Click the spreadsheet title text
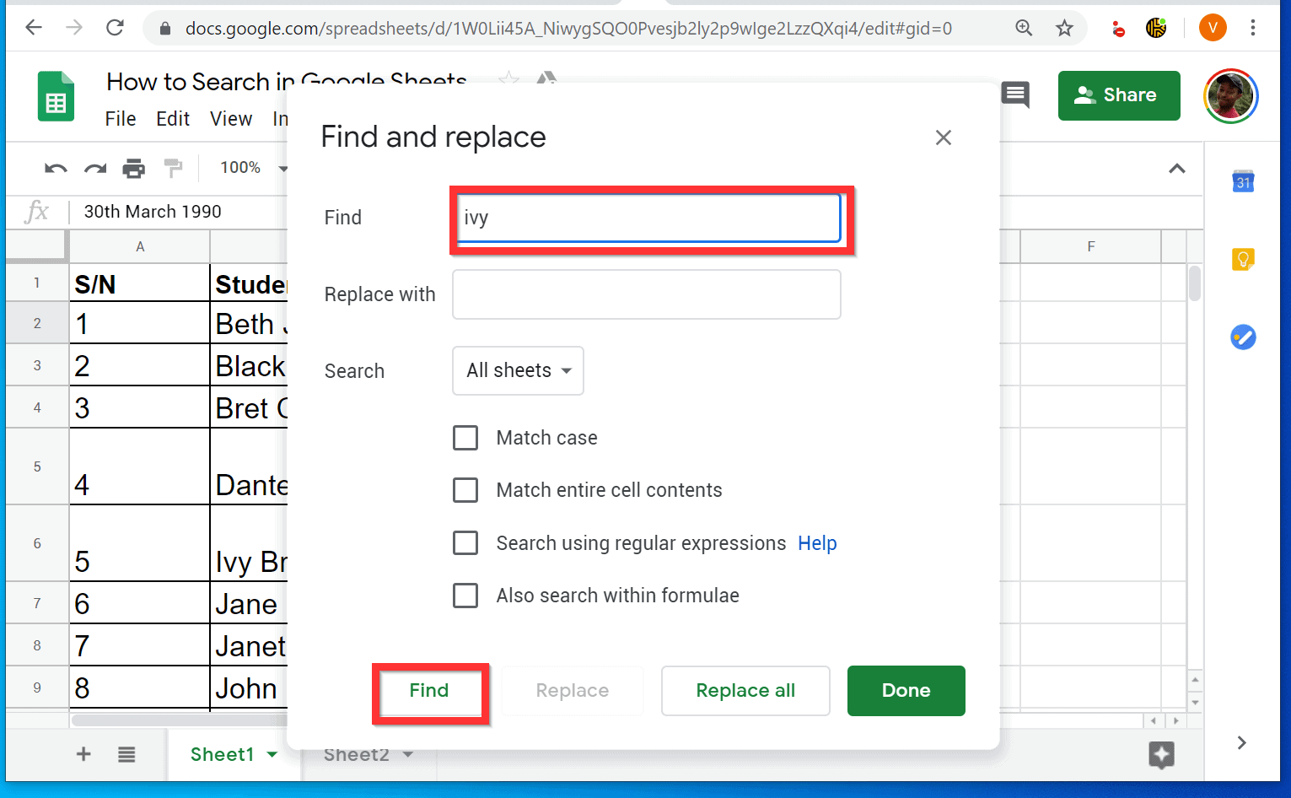The image size is (1291, 798). 287,82
